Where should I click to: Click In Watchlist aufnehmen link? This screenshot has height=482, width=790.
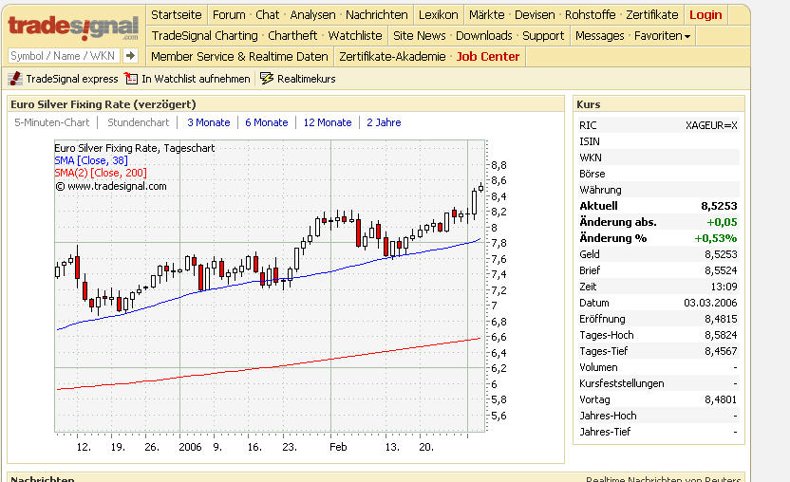[x=196, y=79]
